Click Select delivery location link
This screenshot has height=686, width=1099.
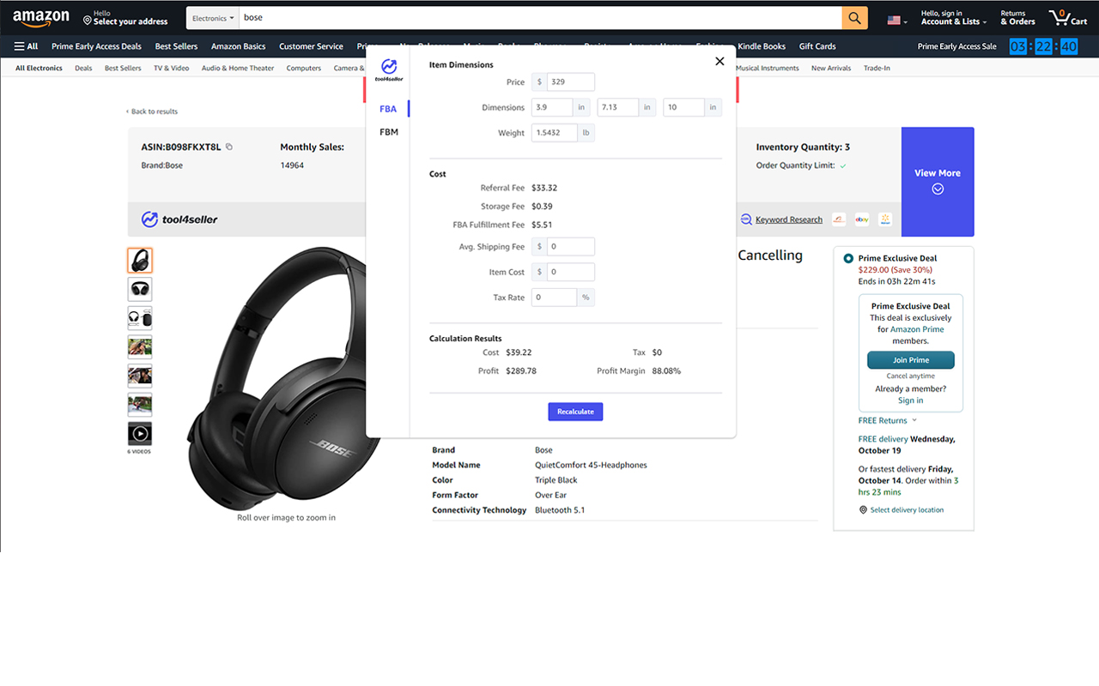tap(907, 510)
